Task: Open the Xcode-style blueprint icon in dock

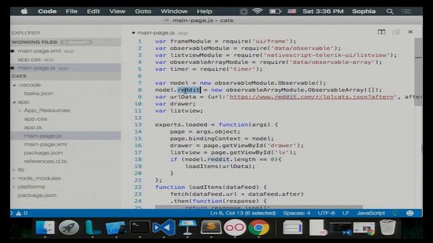Action: [116, 227]
